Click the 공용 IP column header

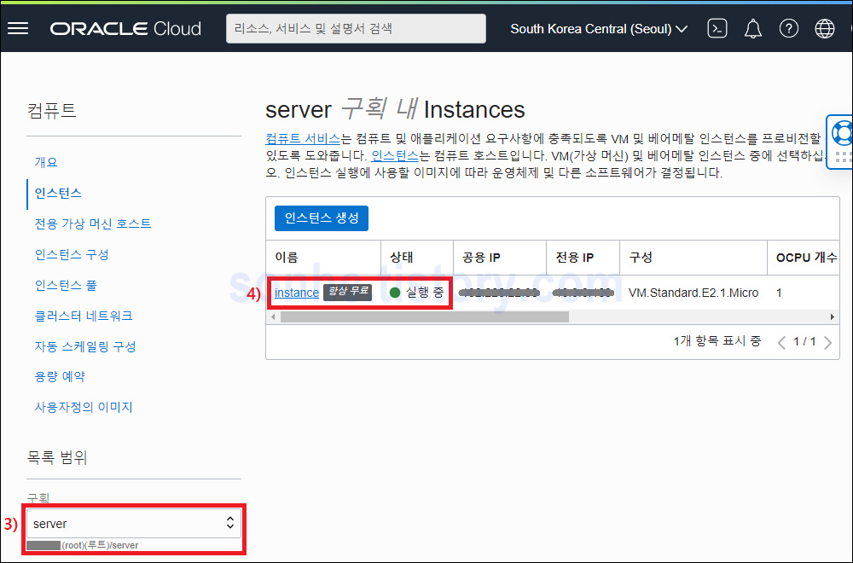481,258
